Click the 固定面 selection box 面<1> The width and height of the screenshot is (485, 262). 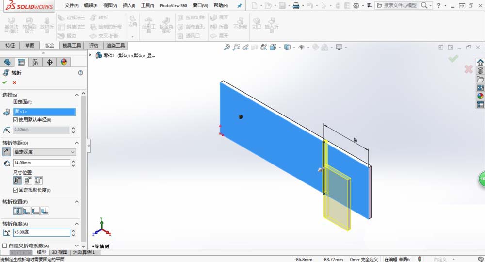pos(44,112)
